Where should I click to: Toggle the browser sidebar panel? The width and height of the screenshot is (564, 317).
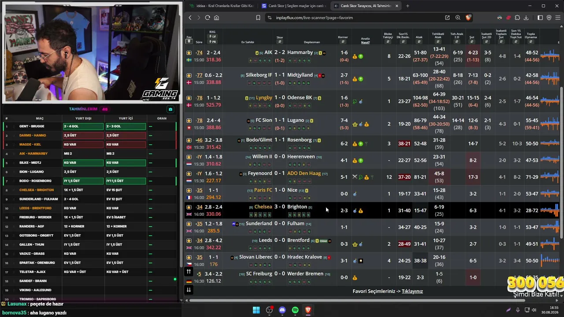click(x=540, y=18)
